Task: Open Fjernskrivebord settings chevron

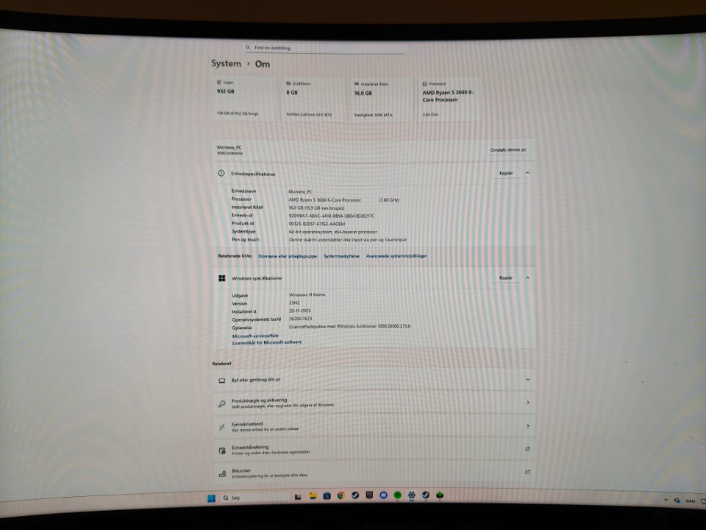Action: click(x=528, y=425)
